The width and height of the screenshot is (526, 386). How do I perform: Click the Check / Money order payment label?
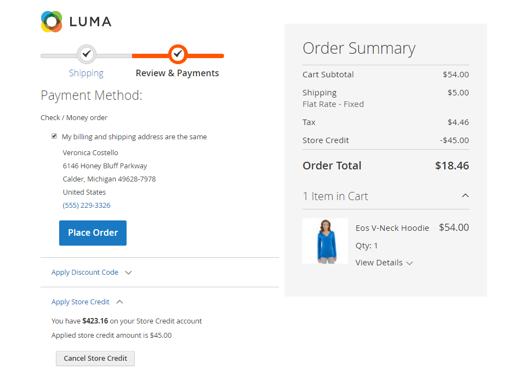(x=74, y=118)
